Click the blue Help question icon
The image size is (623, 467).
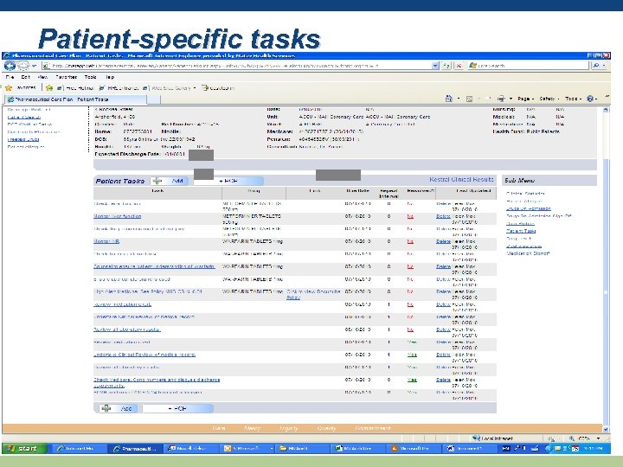click(x=590, y=99)
